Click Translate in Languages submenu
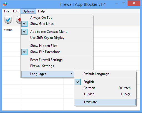Image resolution: width=142 pixels, height=113 pixels. (x=105, y=102)
